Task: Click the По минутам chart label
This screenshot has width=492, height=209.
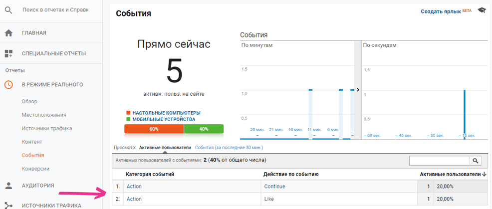Action: (x=257, y=45)
